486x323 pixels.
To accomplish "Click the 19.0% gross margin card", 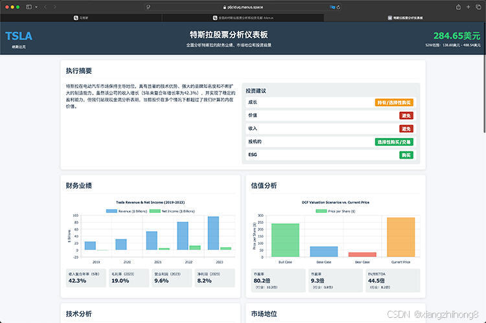I will [x=129, y=278].
